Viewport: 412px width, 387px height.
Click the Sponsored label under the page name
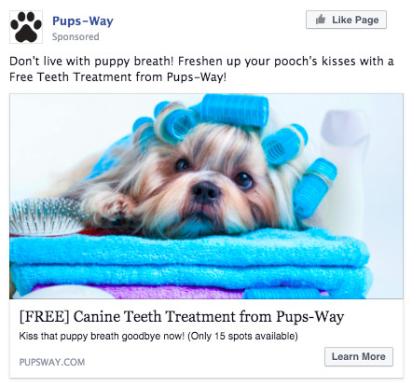[76, 36]
